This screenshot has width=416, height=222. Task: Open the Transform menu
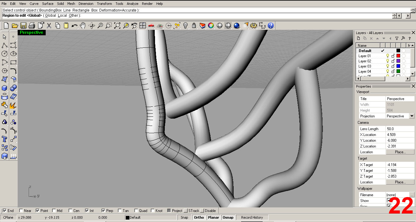(104, 4)
